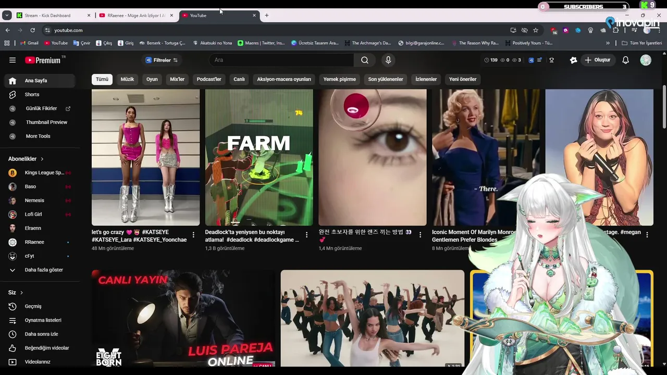Open the tab search dropdown arrow
Image resolution: width=667 pixels, height=375 pixels.
tap(7, 15)
